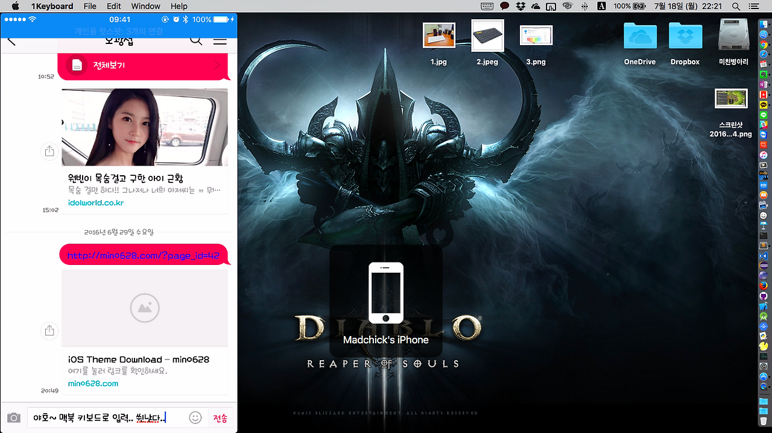Send message with 전송 button
Screen dimensions: 772x433
tap(220, 418)
